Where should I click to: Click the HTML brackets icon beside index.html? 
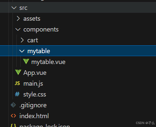coord(13,116)
